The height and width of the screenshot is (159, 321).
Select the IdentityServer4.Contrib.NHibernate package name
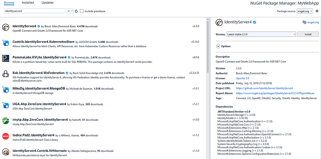pyautogui.click(x=40, y=150)
